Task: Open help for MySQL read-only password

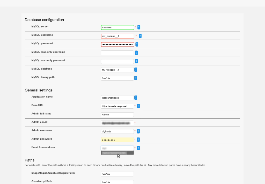Action: click(x=136, y=61)
